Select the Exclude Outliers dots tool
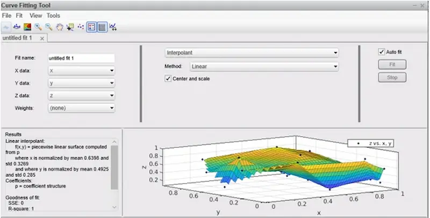Image resolution: width=430 pixels, height=218 pixels. tap(81, 27)
